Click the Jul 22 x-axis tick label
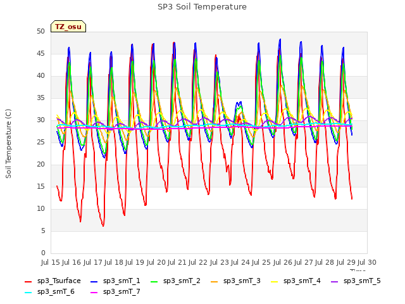This screenshot has width=405, height=304. tap(198, 262)
